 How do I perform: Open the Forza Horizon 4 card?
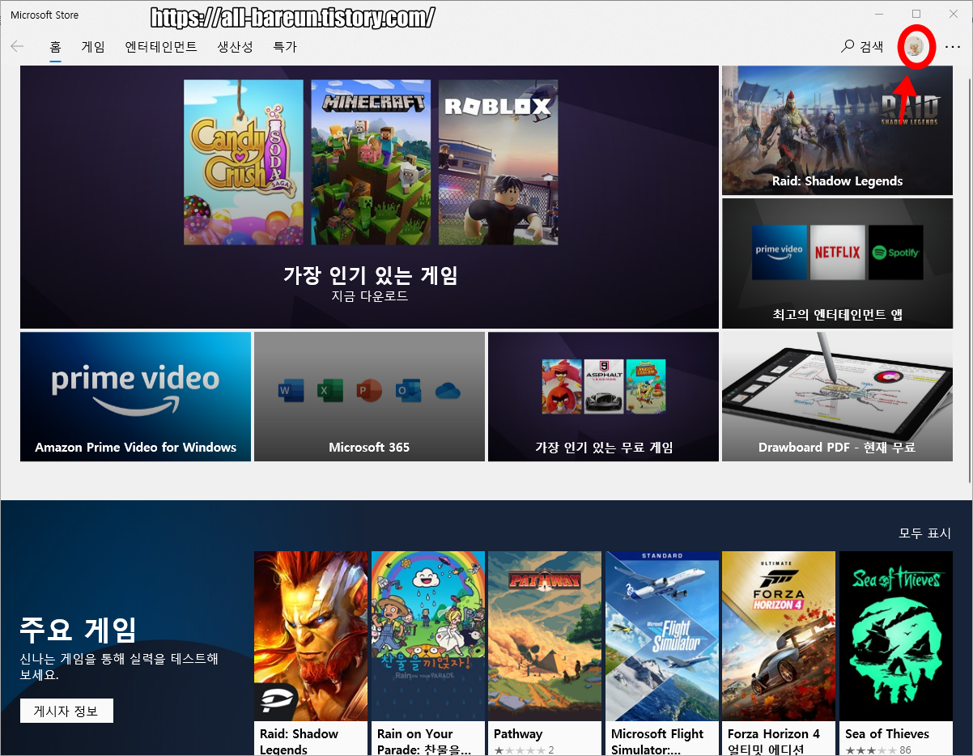click(779, 653)
